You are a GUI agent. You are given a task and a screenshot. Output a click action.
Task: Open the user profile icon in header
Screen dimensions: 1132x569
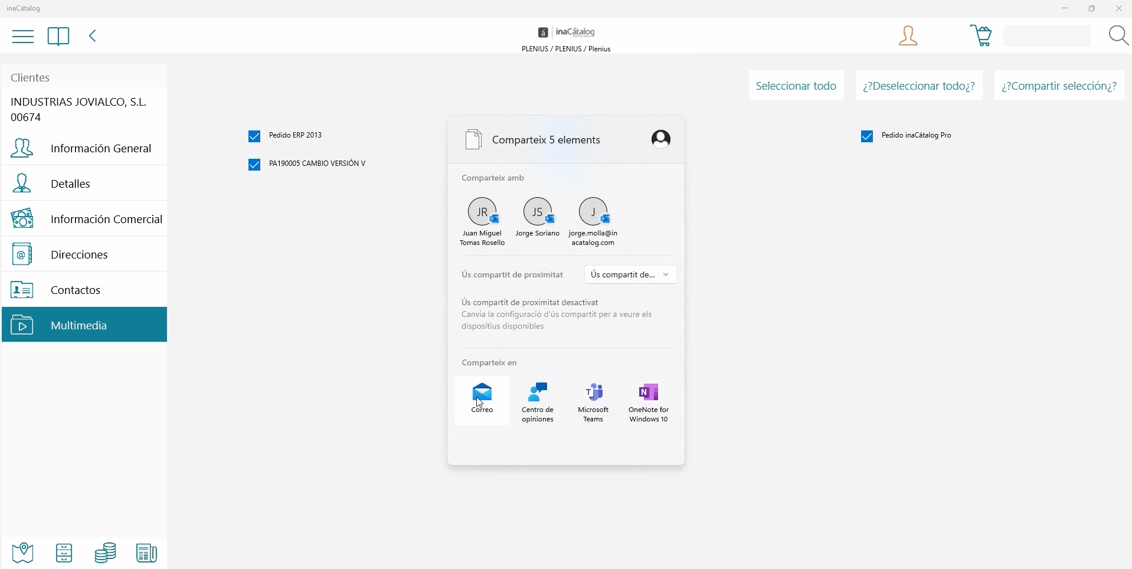(908, 36)
